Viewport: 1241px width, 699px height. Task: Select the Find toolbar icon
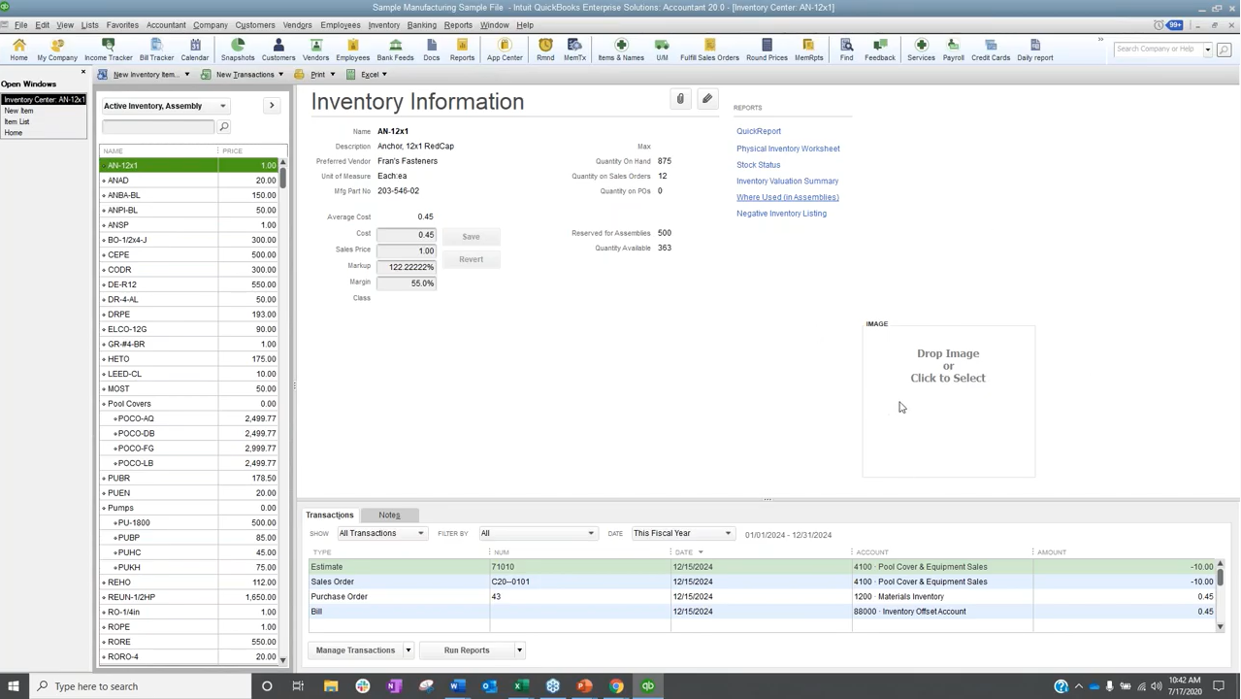pyautogui.click(x=846, y=50)
